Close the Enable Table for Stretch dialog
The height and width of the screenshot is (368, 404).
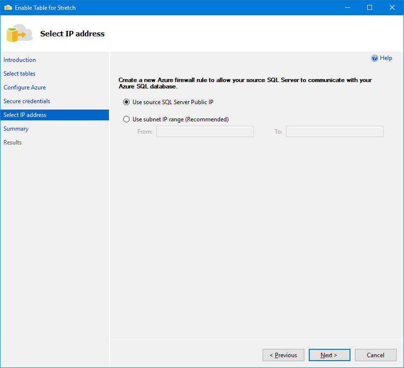392,7
